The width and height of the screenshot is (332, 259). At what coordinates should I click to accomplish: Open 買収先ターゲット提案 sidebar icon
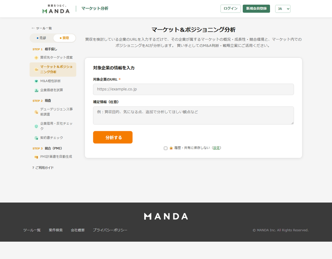[x=36, y=58]
